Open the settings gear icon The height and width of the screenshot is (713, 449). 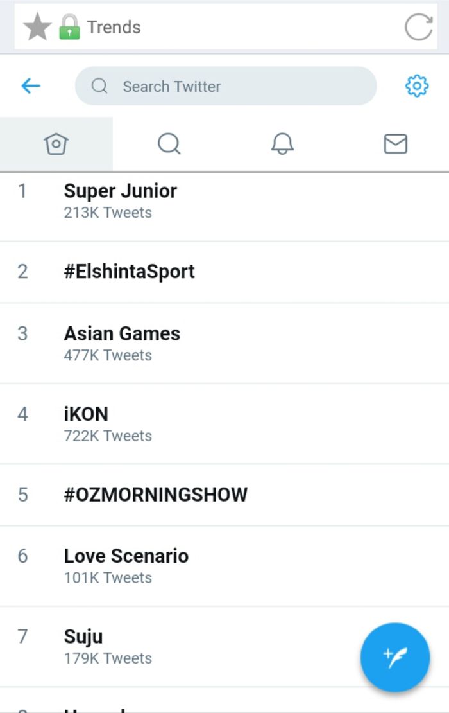click(417, 85)
